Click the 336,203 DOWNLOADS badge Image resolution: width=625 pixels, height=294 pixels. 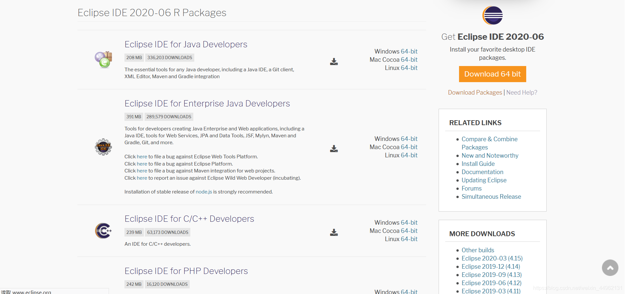170,57
